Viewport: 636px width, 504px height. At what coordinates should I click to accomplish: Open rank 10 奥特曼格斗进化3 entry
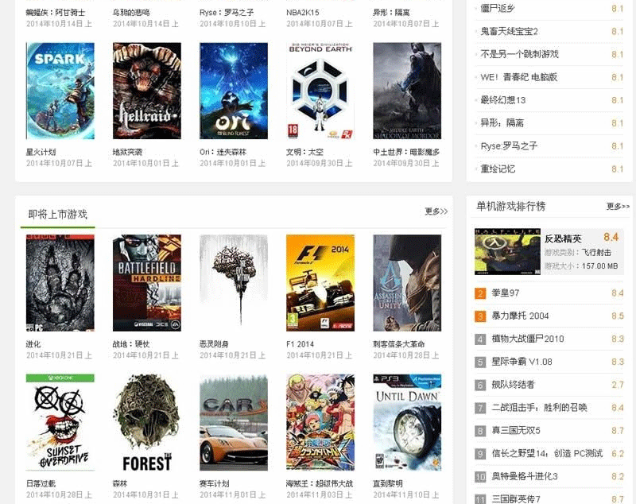pos(525,476)
